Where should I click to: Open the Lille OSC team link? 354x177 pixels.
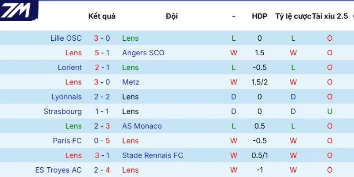[66, 38]
